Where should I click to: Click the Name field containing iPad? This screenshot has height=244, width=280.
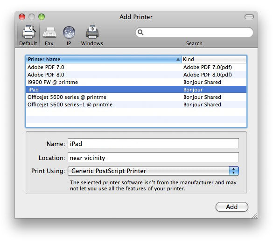[x=153, y=143]
